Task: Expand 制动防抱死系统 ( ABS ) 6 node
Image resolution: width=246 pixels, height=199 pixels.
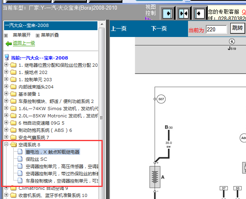Action: (x=6, y=129)
